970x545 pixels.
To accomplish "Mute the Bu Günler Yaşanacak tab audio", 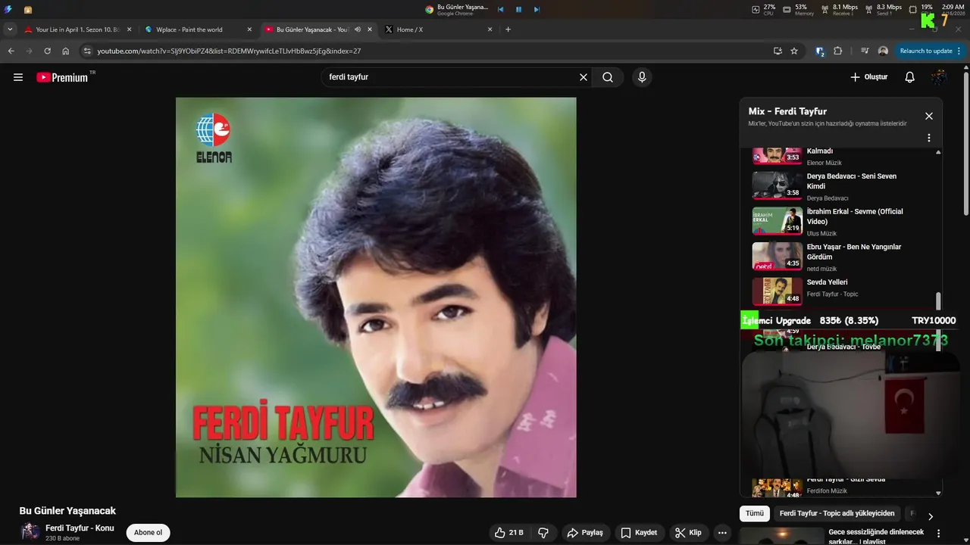I will coord(358,30).
